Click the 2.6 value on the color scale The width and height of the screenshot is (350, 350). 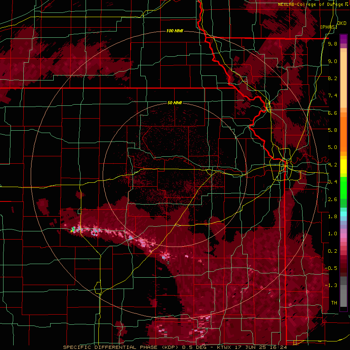[x=332, y=199]
